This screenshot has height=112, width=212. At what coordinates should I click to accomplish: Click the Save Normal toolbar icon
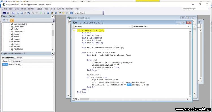click(x=13, y=13)
